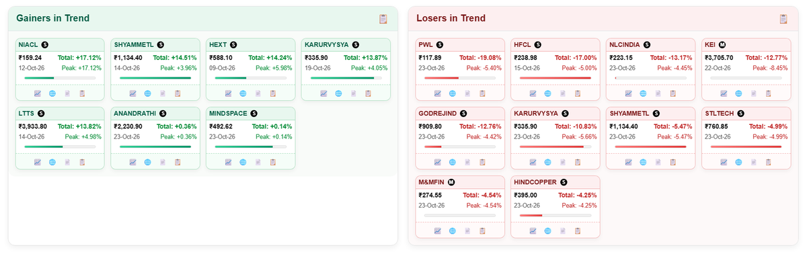The height and width of the screenshot is (254, 807).
Task: Click the globe icon on the KEI card
Action: point(739,93)
